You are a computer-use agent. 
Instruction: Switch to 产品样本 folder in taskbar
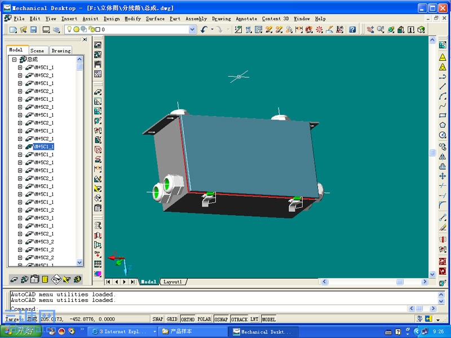192,331
